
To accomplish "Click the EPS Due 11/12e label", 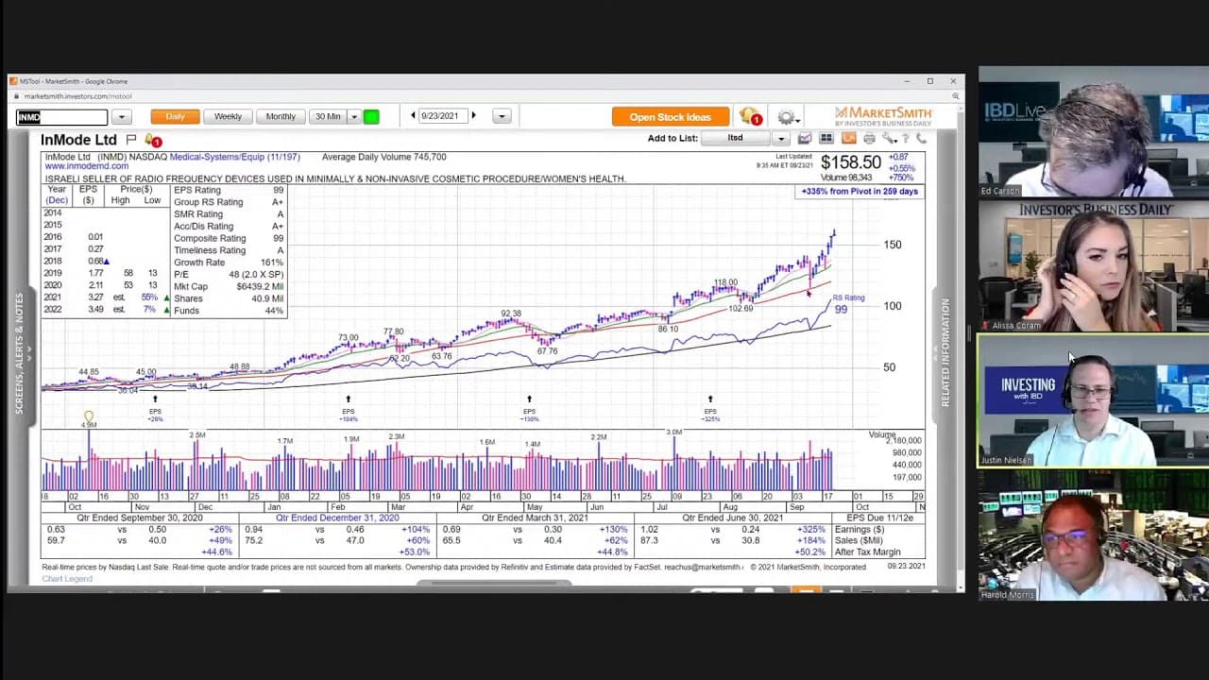I will 879,518.
